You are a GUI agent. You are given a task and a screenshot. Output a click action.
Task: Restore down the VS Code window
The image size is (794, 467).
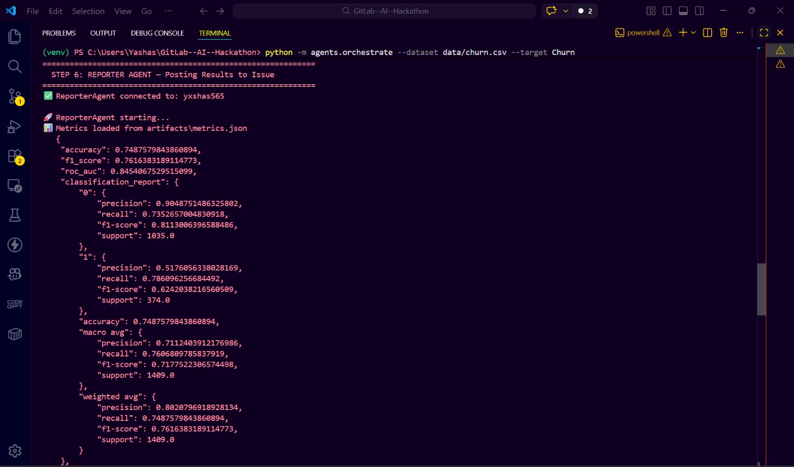coord(752,11)
